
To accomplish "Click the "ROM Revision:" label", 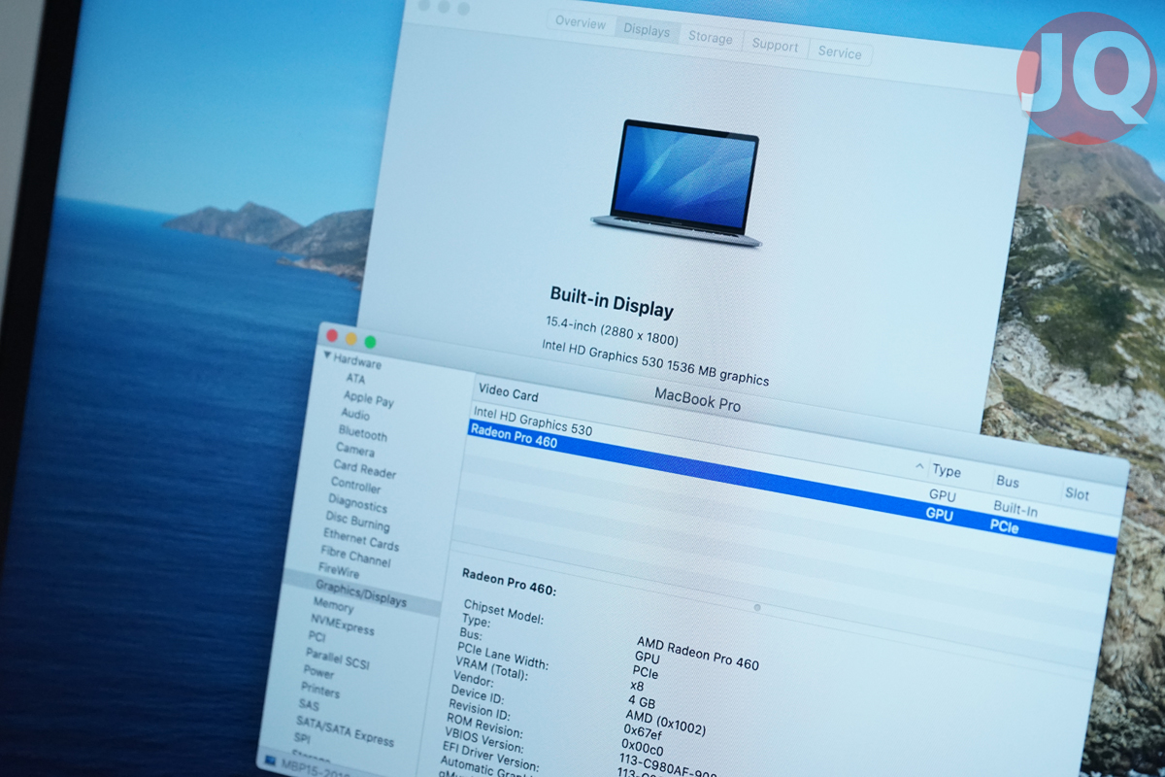I will tap(484, 727).
